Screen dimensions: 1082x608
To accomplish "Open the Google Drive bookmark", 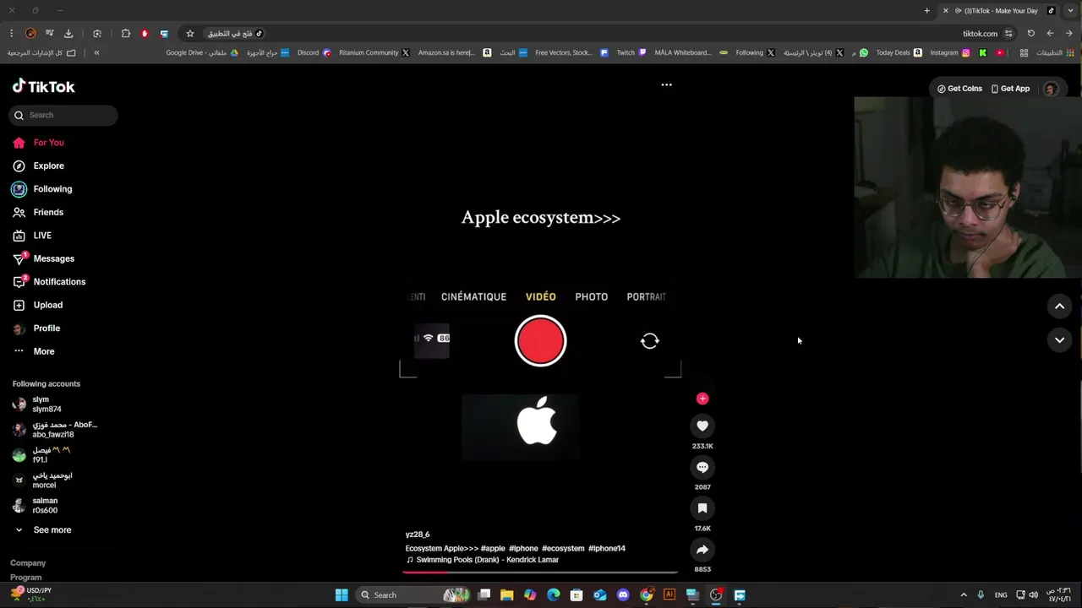I will point(202,52).
